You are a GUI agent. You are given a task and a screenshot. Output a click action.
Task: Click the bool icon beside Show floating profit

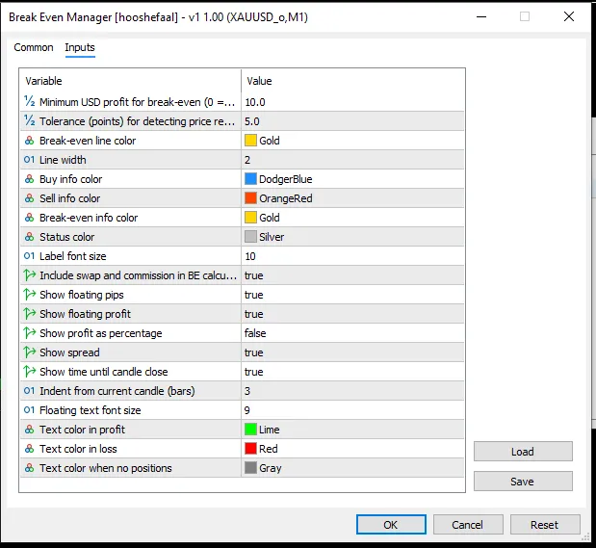pos(29,314)
